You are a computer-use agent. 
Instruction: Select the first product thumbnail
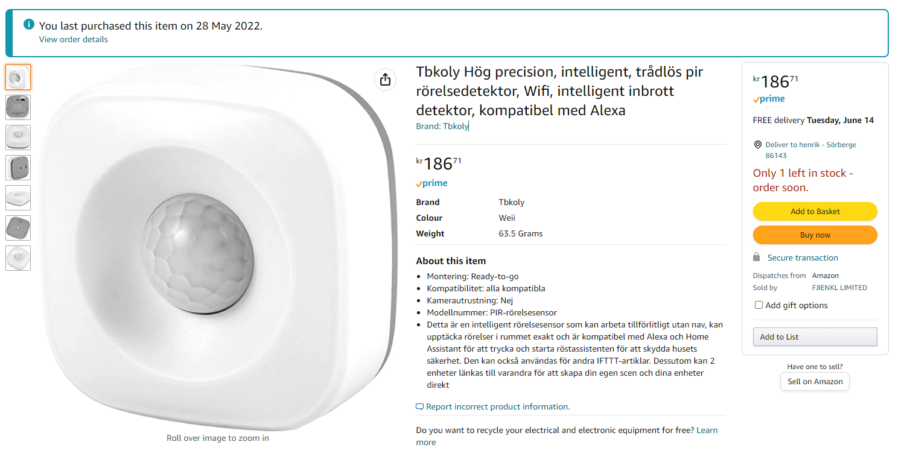tap(18, 77)
